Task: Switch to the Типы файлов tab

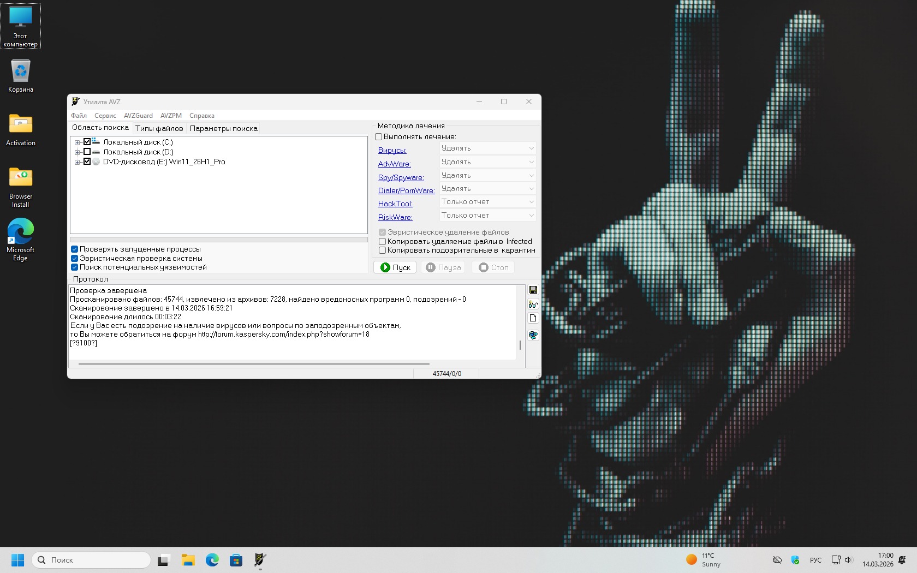Action: [159, 129]
